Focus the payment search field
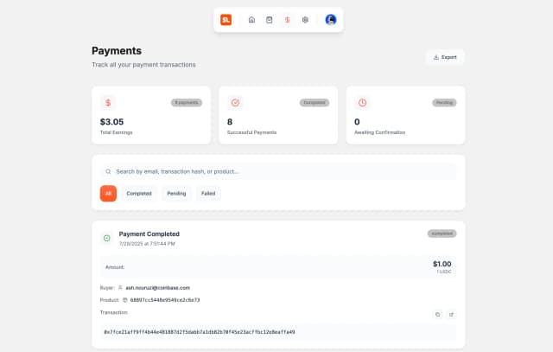The image size is (553, 352). pos(278,171)
